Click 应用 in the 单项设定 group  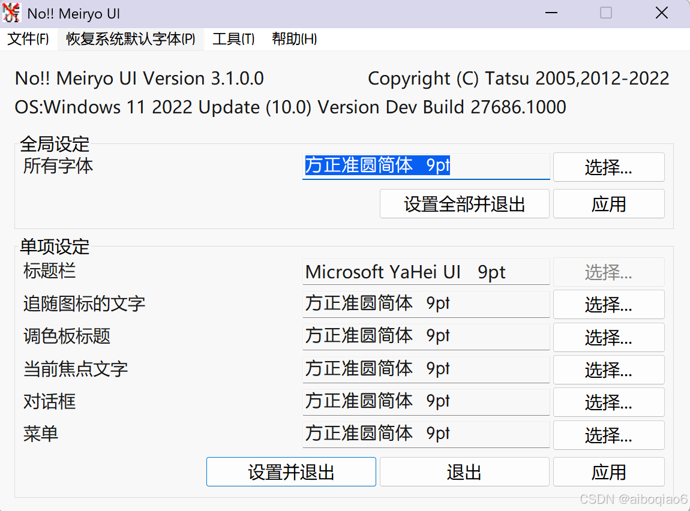pos(608,472)
